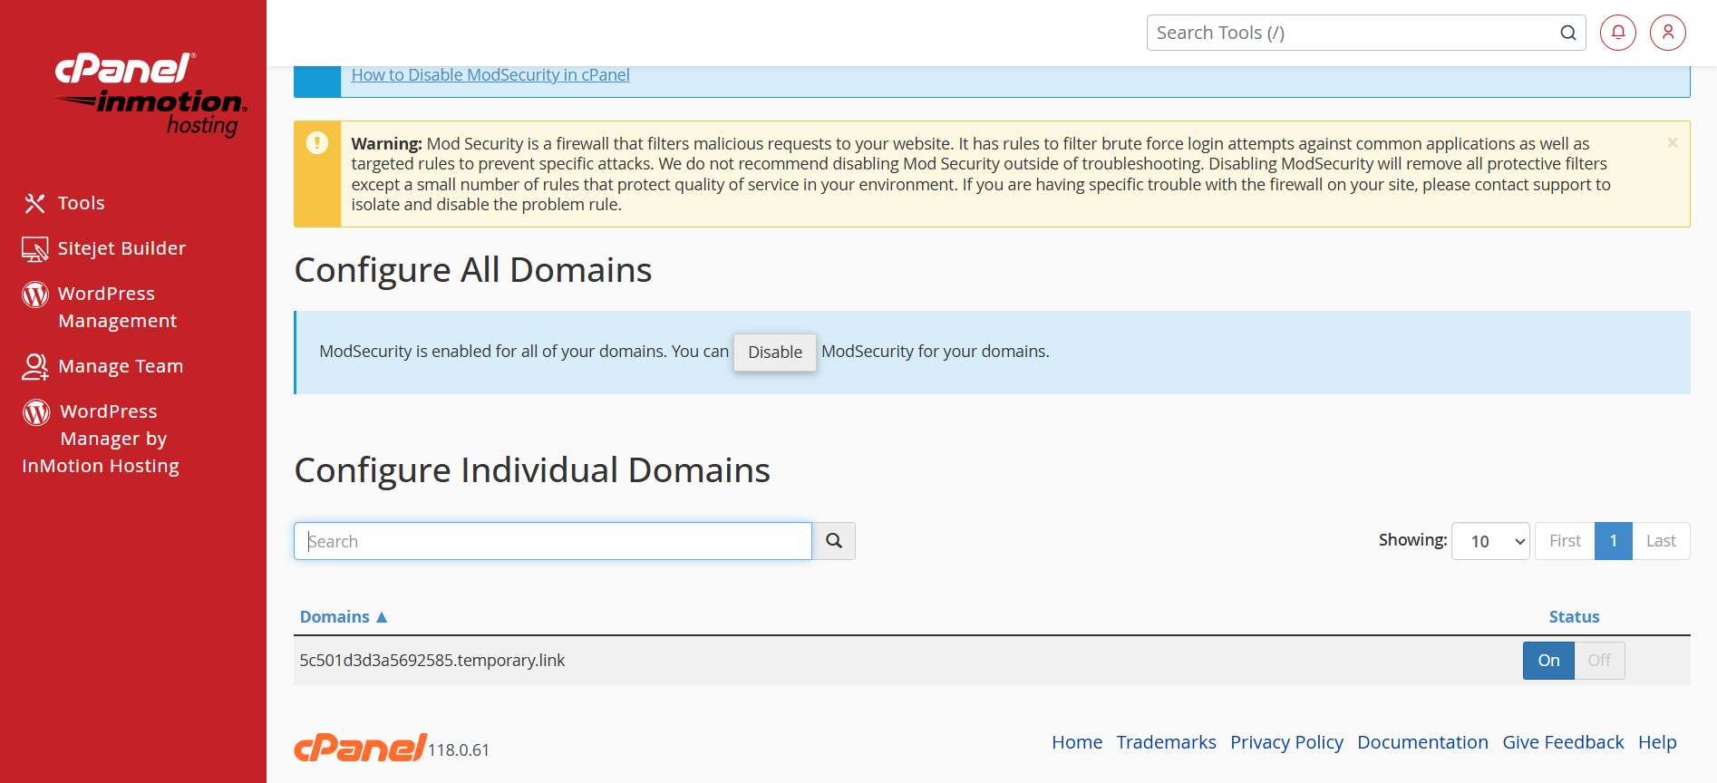Screen dimensions: 1717x783
Task: Open the Showing 10 per page dropdown
Action: [x=1490, y=541]
